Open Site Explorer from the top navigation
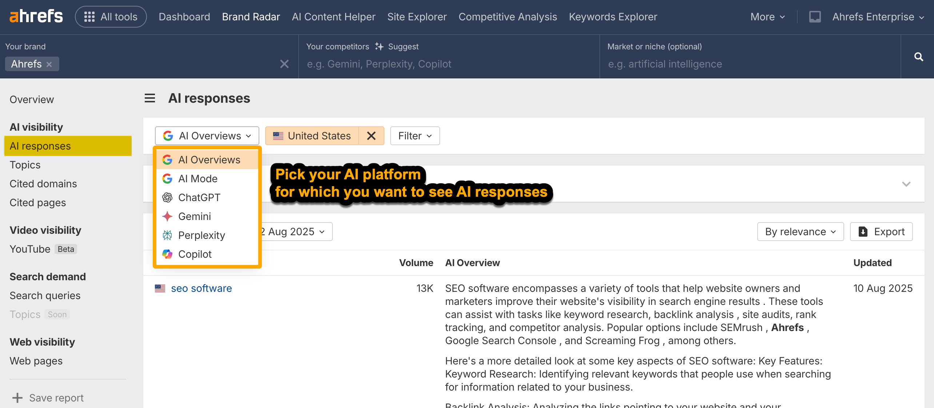Screen dimensions: 934x408 click(x=417, y=17)
